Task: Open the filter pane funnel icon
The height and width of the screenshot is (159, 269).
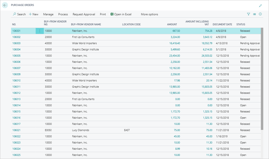Action: [248, 14]
